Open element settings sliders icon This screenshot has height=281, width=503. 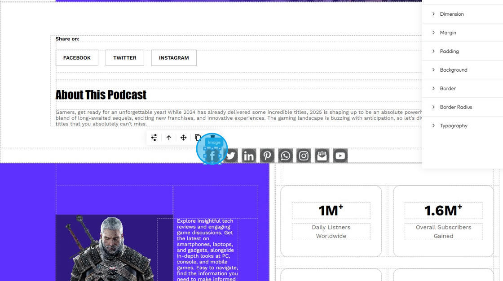point(154,138)
